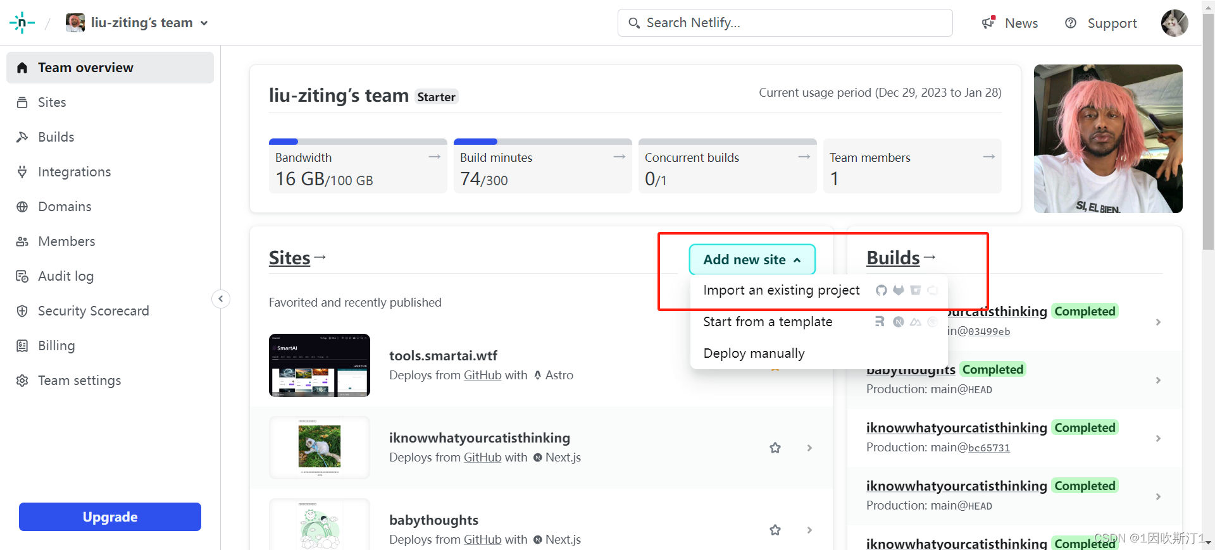Open the Concurrent builds card
1215x550 pixels.
pyautogui.click(x=728, y=166)
